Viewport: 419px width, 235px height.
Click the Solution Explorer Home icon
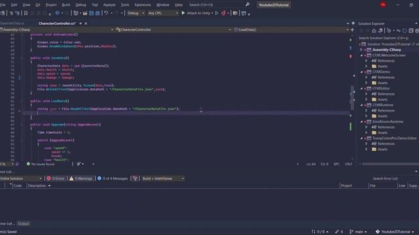374,31
